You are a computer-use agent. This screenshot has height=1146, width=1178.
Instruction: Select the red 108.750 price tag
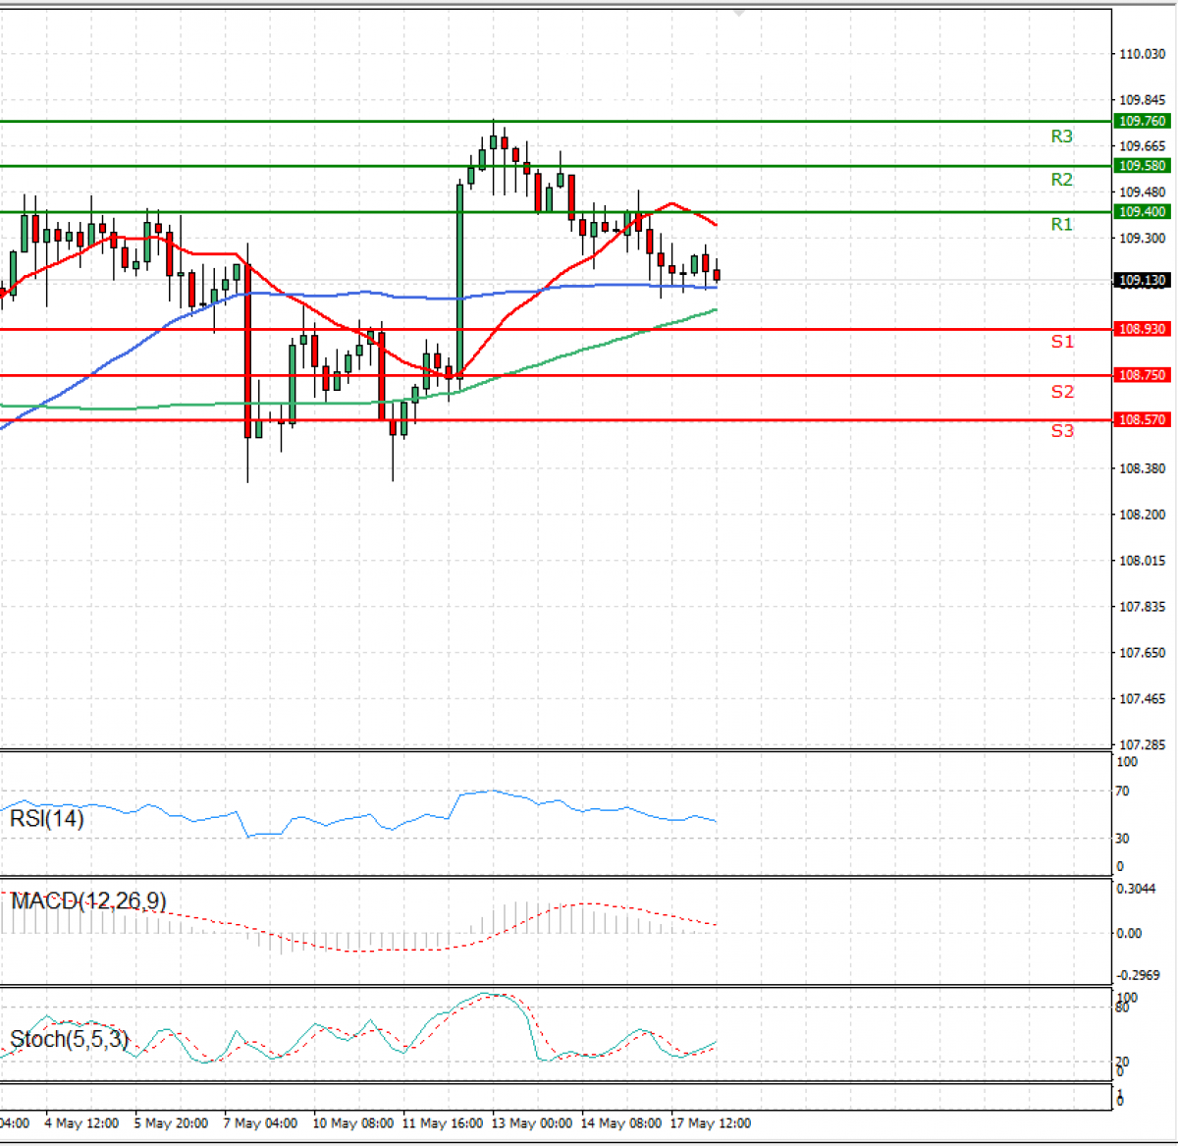1142,375
